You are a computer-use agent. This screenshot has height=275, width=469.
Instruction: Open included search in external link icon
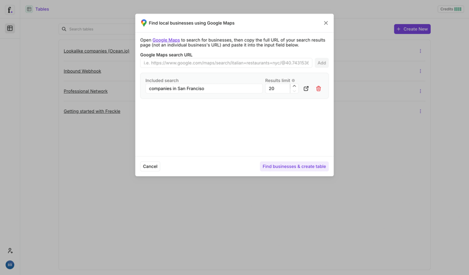point(306,88)
